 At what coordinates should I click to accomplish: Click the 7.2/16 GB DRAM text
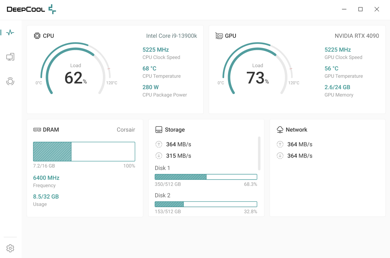click(44, 166)
